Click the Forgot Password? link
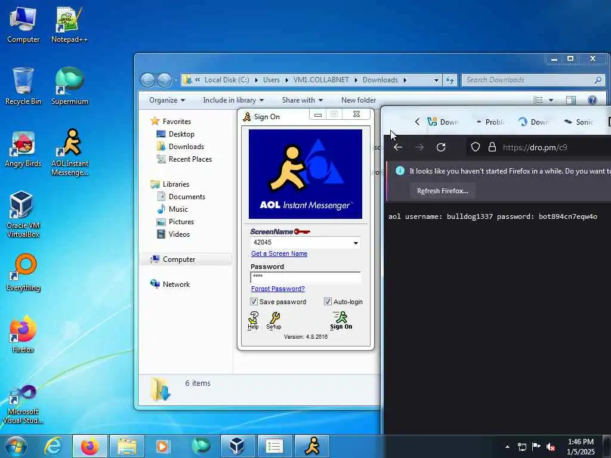Screen dimensions: 611x458 [278, 289]
